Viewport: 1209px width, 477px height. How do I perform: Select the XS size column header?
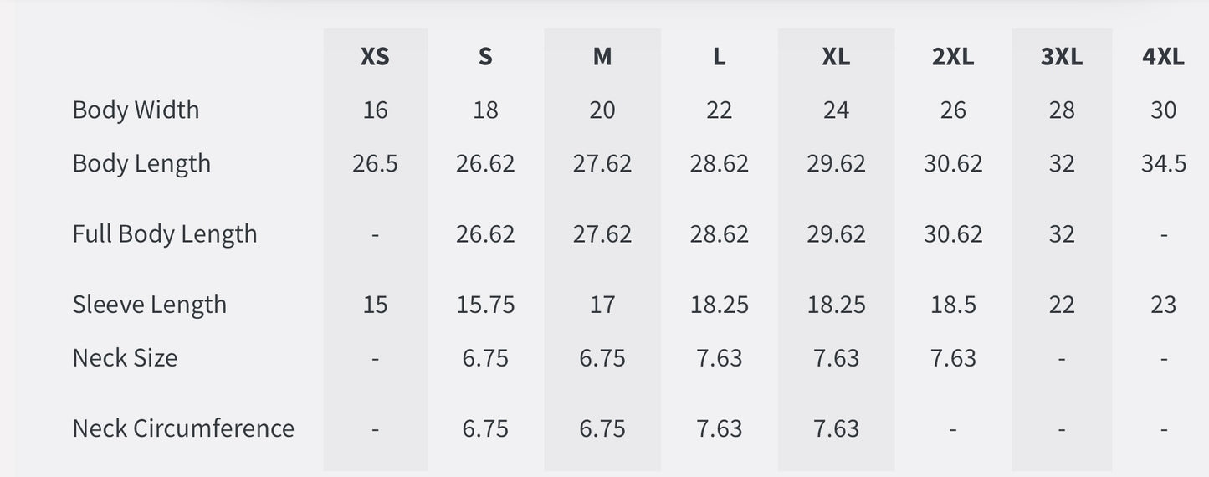coord(375,57)
